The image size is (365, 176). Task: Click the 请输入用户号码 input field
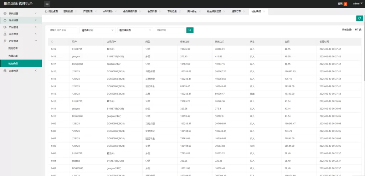[x=63, y=30]
